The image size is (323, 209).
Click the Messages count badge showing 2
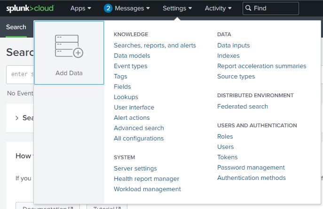pyautogui.click(x=108, y=8)
